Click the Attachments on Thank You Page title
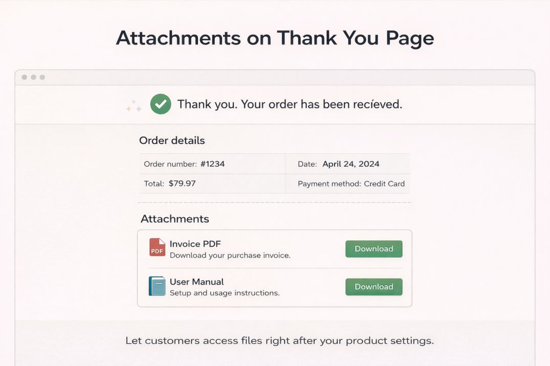This screenshot has width=550, height=366. click(275, 38)
